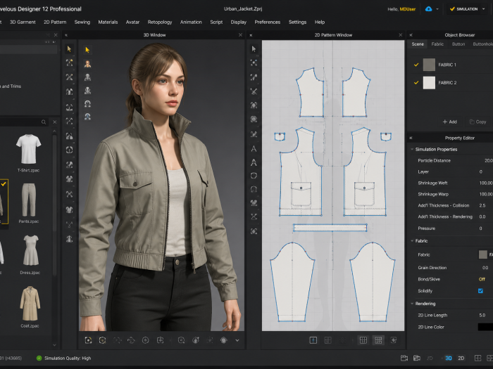Toggle the FABRIC 1 checkmark
Image resolution: width=493 pixels, height=369 pixels.
tap(416, 65)
